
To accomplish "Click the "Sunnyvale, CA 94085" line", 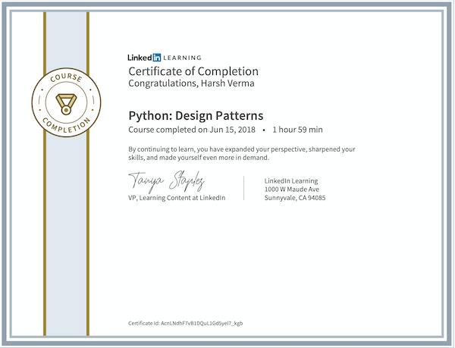I will tap(295, 197).
